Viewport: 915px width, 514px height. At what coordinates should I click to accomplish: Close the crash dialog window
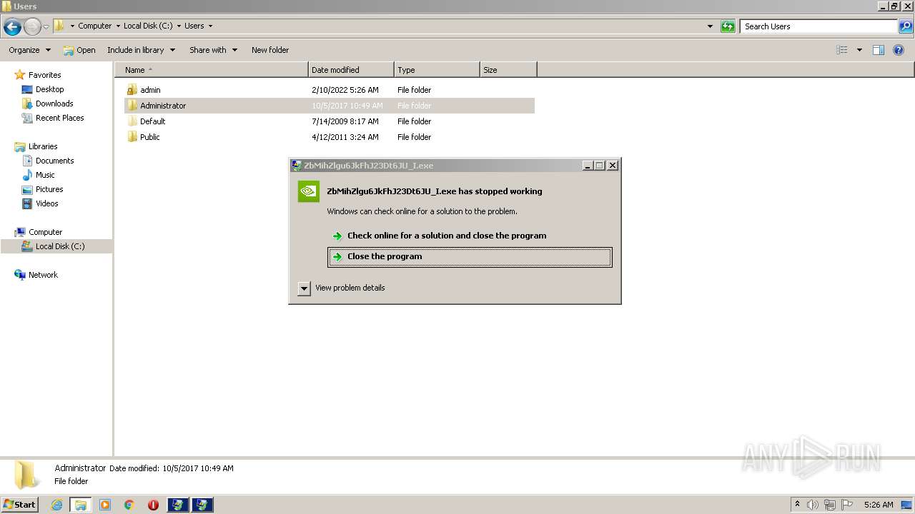click(613, 165)
